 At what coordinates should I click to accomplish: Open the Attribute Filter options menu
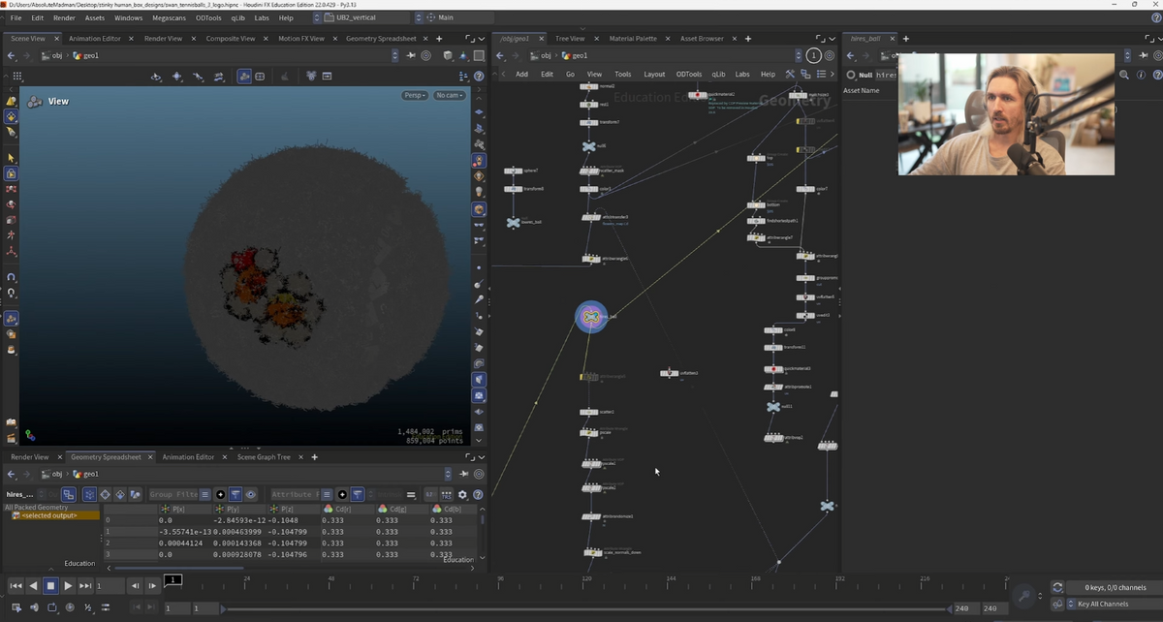tap(327, 495)
